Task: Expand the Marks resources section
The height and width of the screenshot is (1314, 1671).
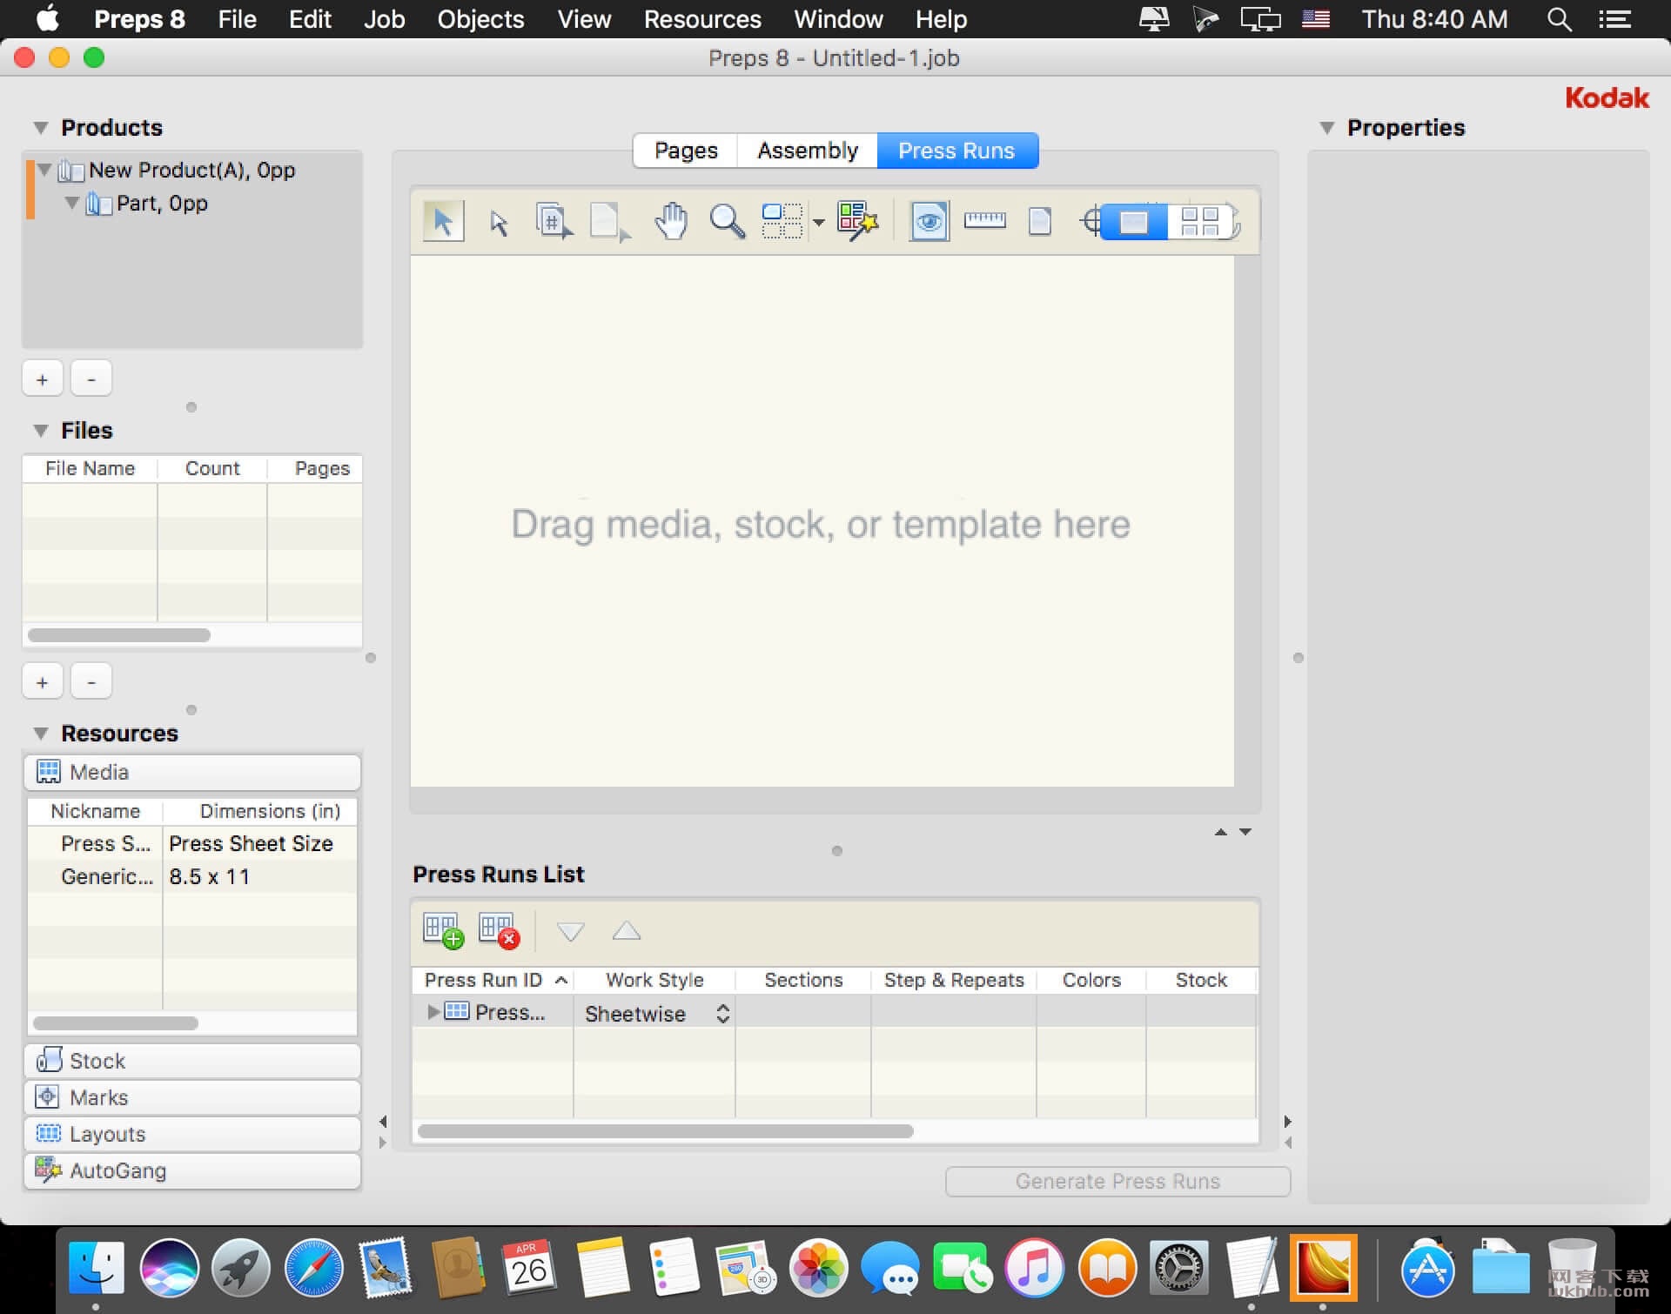Action: click(x=192, y=1097)
